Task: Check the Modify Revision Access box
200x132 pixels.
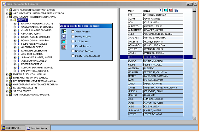Action: pyautogui.click(x=73, y=56)
